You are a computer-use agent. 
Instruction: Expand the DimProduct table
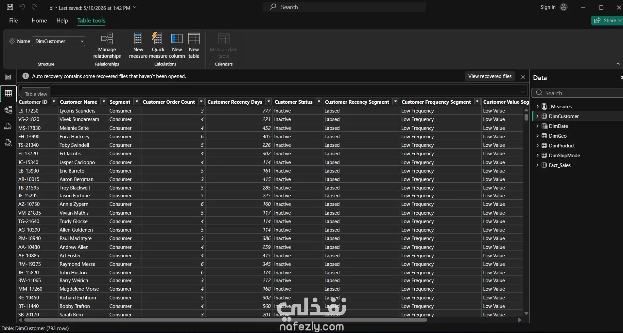pyautogui.click(x=537, y=145)
